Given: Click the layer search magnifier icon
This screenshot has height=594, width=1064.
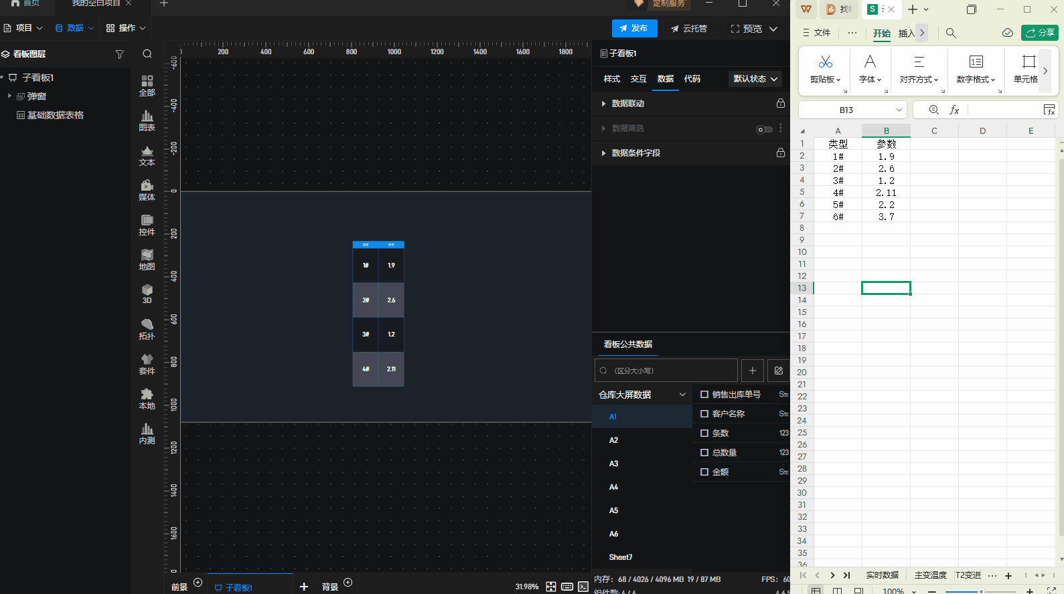Looking at the screenshot, I should coord(147,54).
